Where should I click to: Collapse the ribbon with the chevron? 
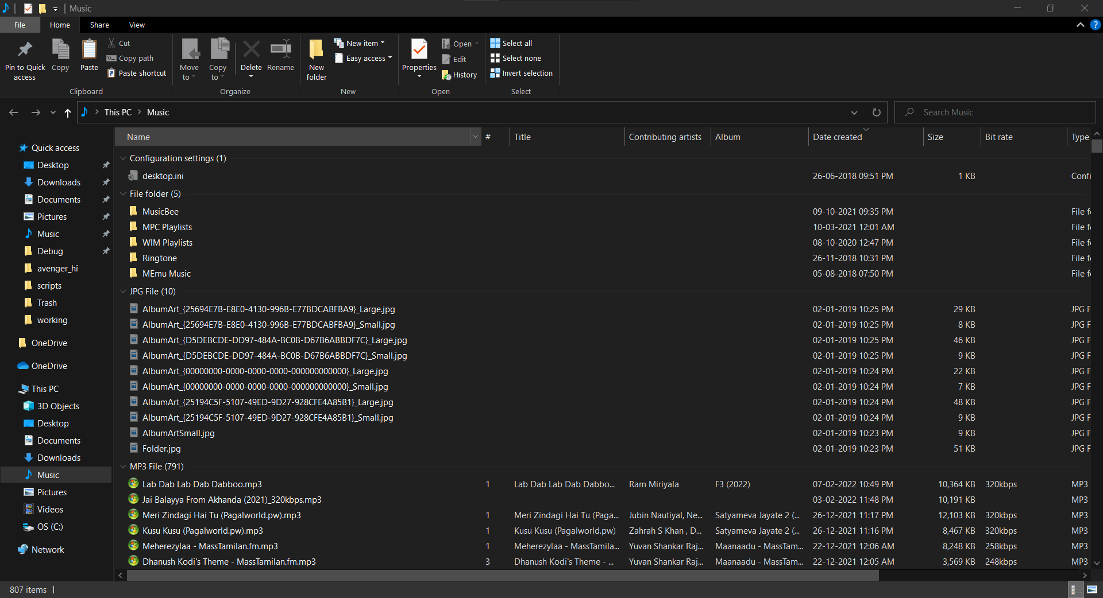click(1080, 25)
